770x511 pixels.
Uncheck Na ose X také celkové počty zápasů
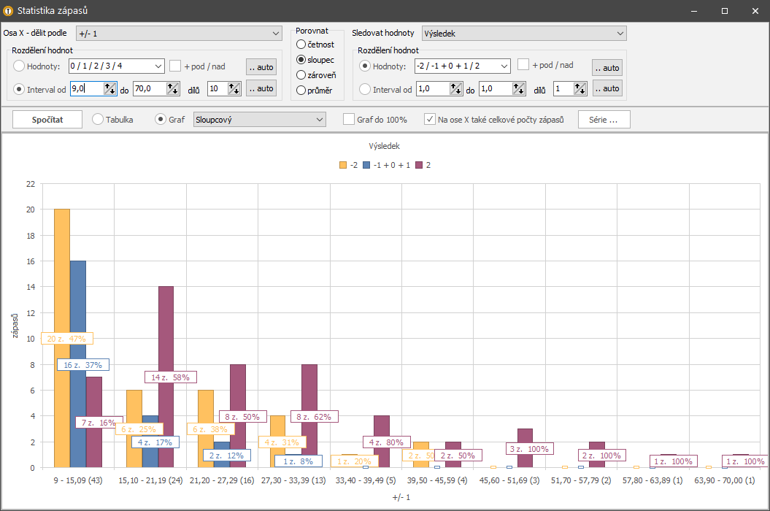[x=430, y=120]
